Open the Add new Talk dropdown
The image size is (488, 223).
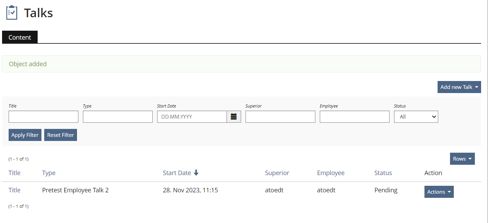click(459, 87)
